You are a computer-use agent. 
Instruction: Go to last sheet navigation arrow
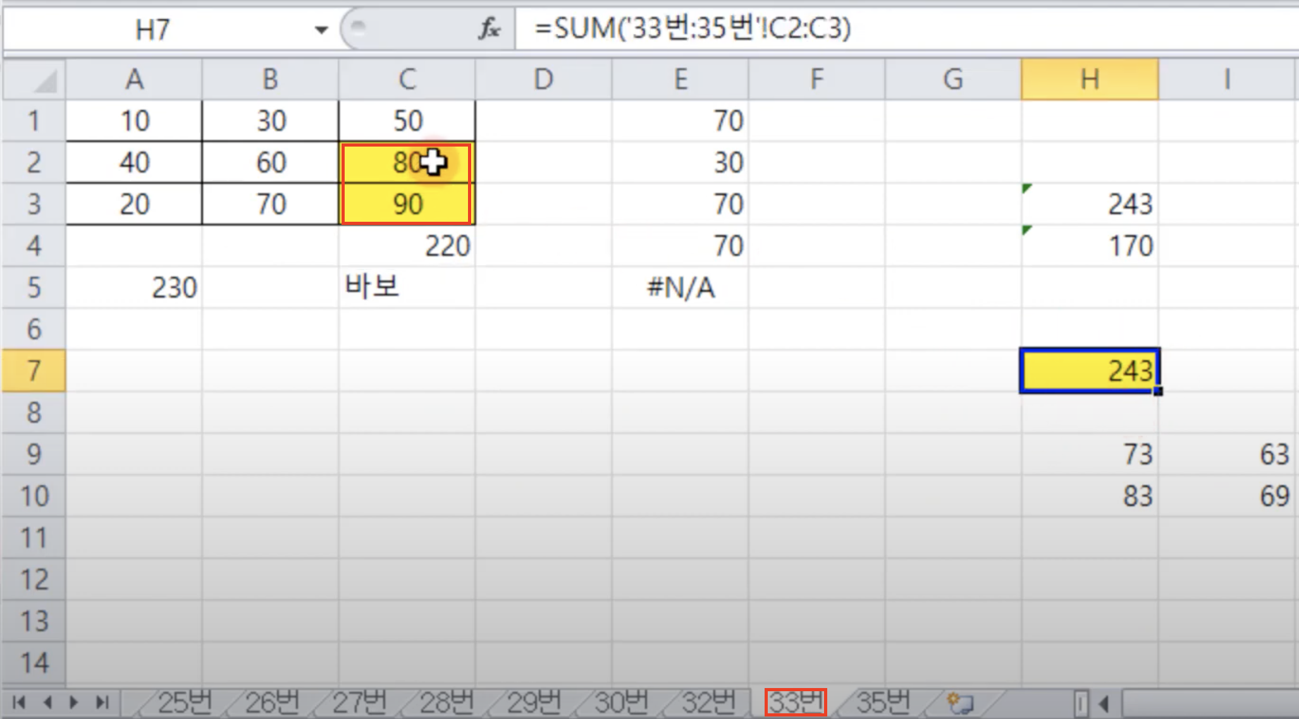pyautogui.click(x=102, y=702)
